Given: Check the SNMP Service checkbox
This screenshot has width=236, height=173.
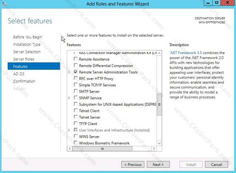Looking at the screenshot, I should pos(76,98).
